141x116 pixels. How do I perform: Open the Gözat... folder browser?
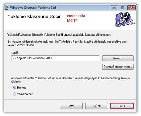(x=118, y=58)
